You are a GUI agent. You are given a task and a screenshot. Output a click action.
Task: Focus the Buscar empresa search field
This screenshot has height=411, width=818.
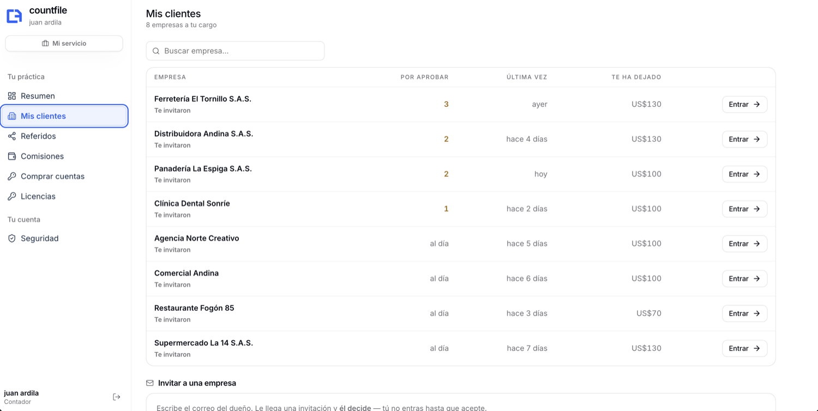(x=235, y=51)
